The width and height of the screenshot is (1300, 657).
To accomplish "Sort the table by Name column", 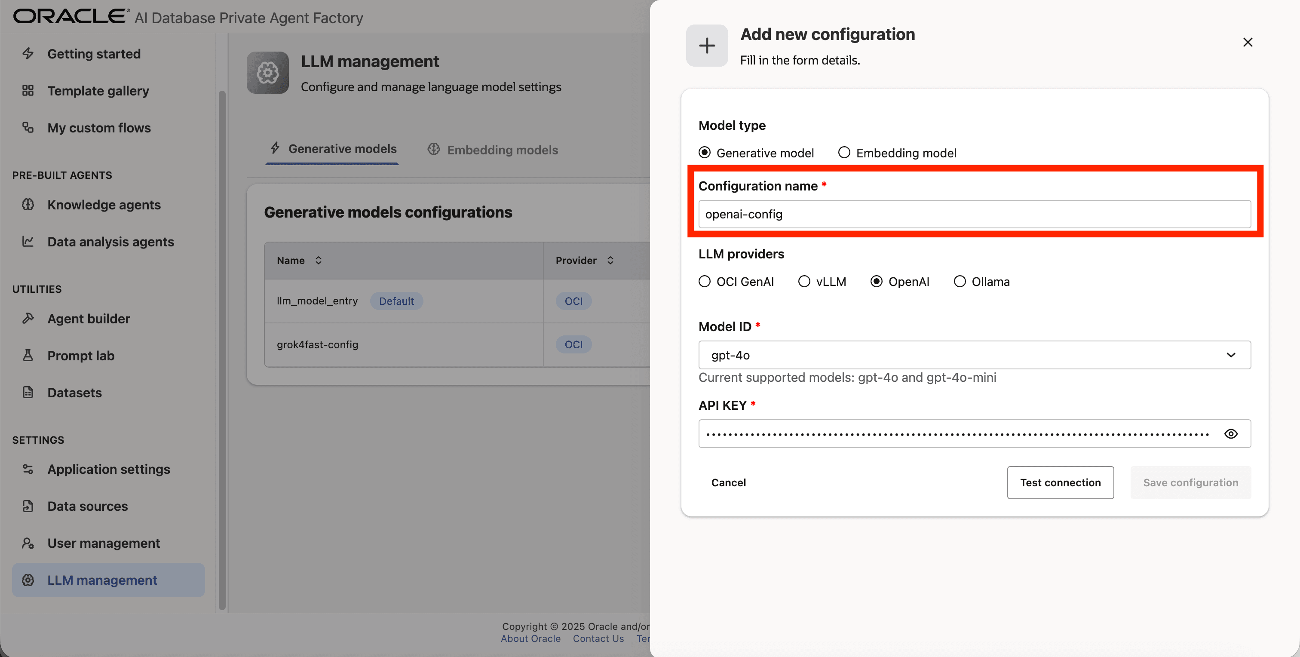I will click(x=319, y=261).
